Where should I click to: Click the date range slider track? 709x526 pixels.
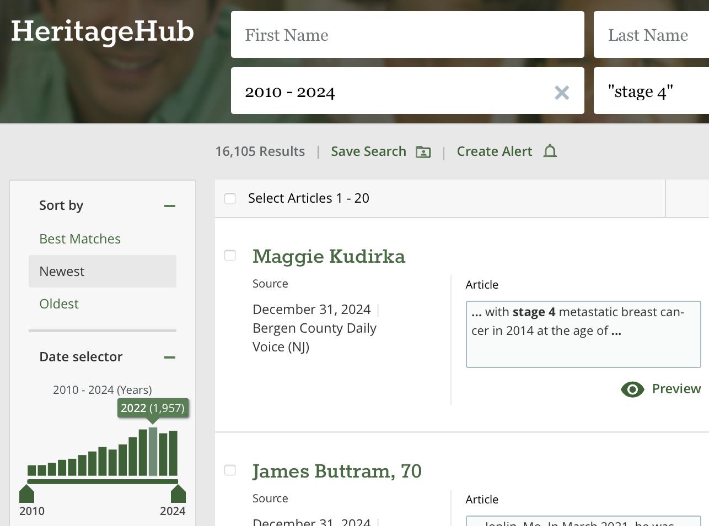tap(103, 482)
